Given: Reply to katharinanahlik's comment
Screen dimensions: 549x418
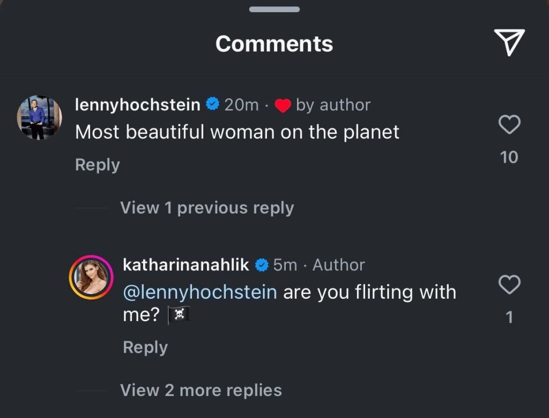Looking at the screenshot, I should point(145,347).
